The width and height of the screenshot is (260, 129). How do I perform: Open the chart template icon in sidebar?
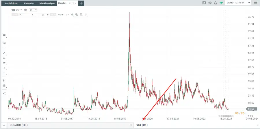coord(4,35)
